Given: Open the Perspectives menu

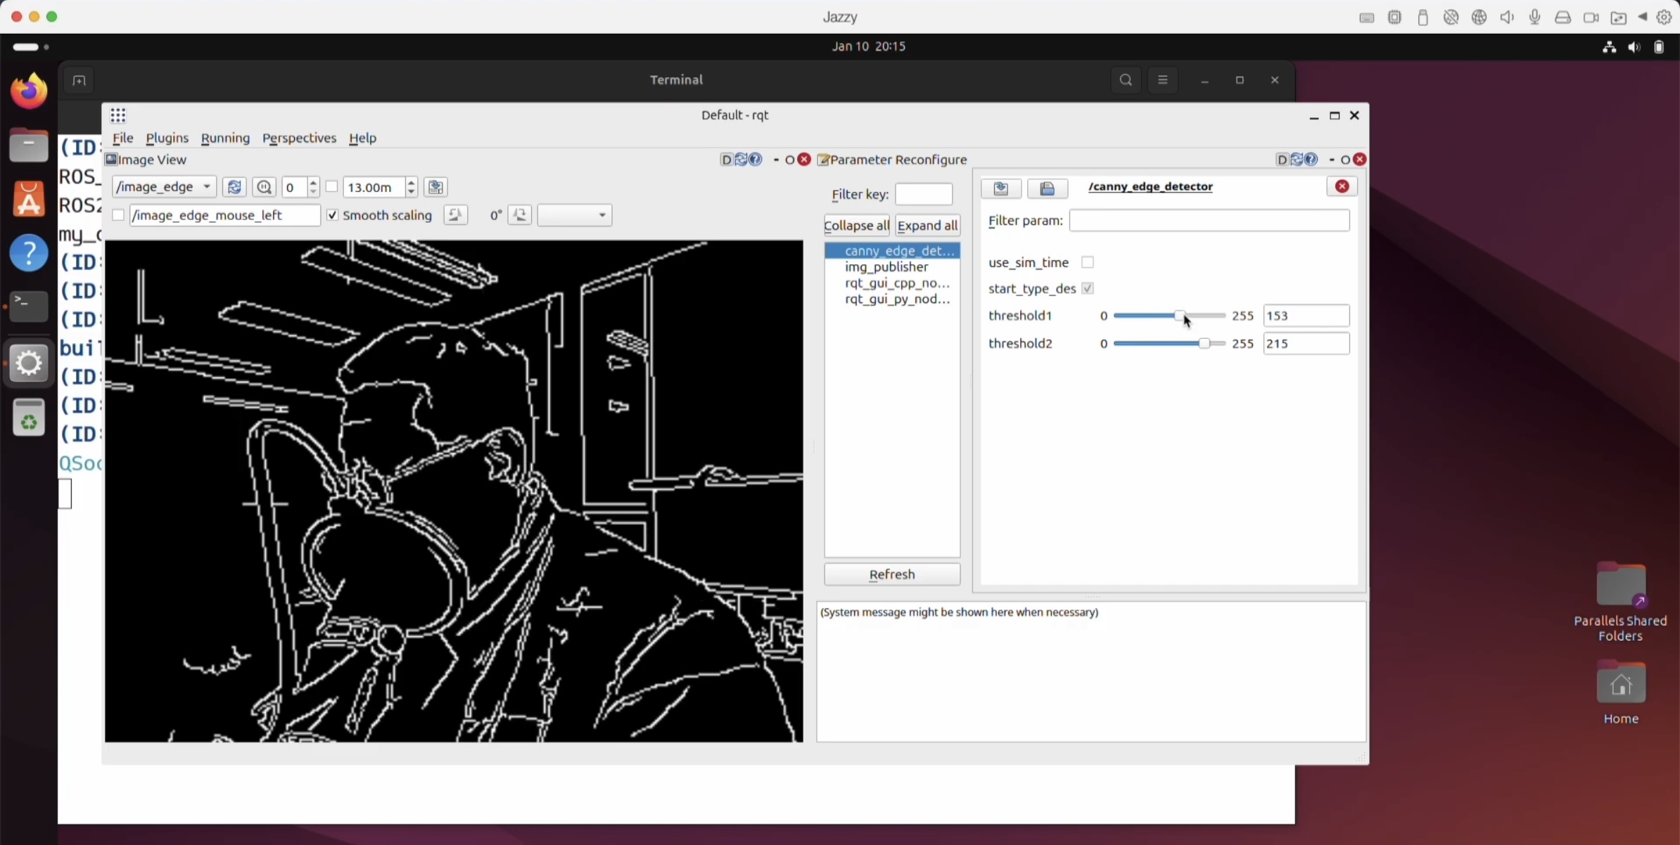Looking at the screenshot, I should [x=299, y=138].
